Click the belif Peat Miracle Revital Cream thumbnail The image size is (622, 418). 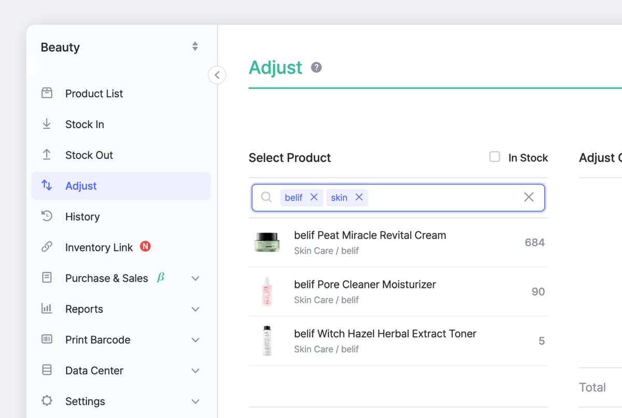tap(267, 242)
